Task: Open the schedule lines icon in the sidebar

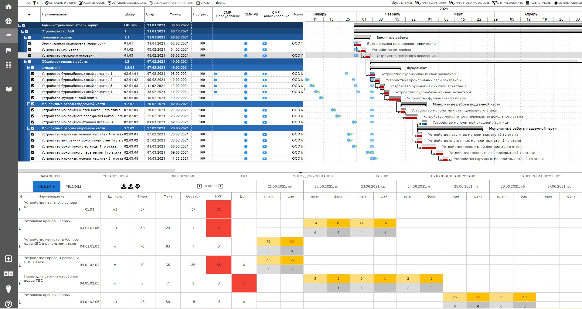Action: tap(9, 36)
